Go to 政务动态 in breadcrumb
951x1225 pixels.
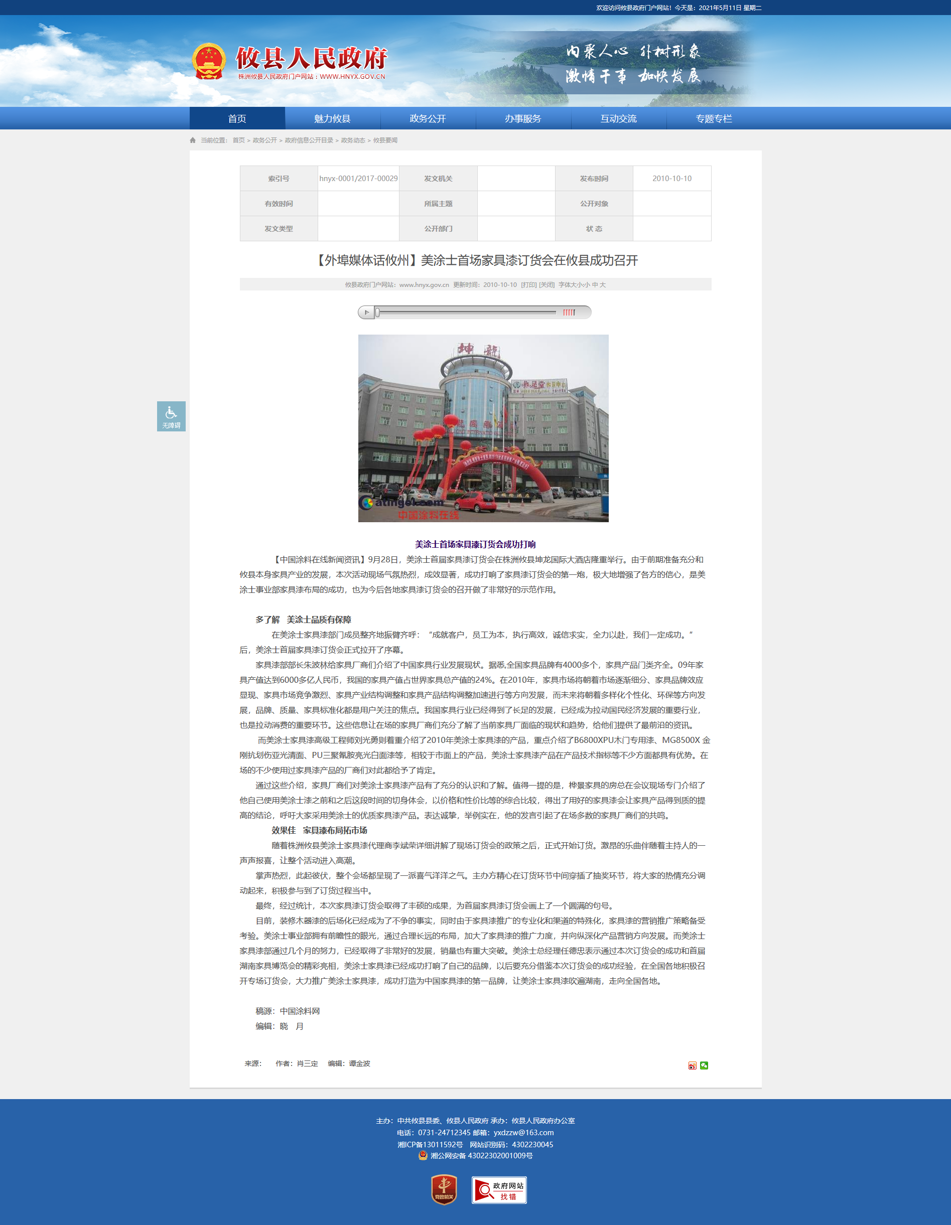[x=353, y=140]
